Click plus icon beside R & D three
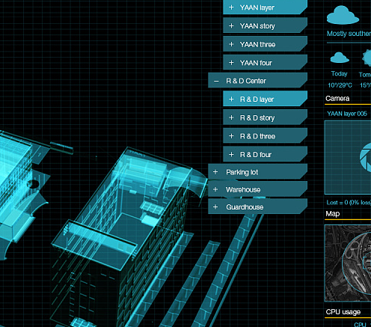 coord(231,136)
